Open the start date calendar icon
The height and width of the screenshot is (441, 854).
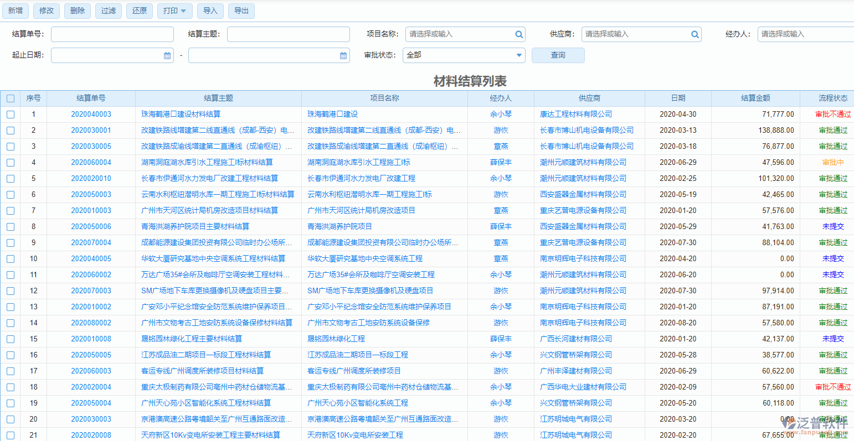pyautogui.click(x=167, y=55)
